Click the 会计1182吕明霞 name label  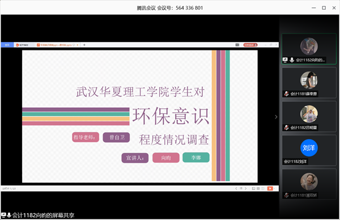coord(304,128)
